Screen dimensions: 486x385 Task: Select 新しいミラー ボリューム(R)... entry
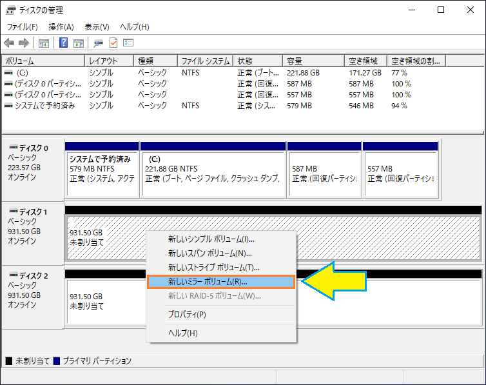click(221, 282)
